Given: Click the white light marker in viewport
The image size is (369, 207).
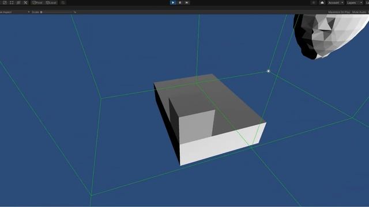Looking at the screenshot, I should pyautogui.click(x=268, y=71).
